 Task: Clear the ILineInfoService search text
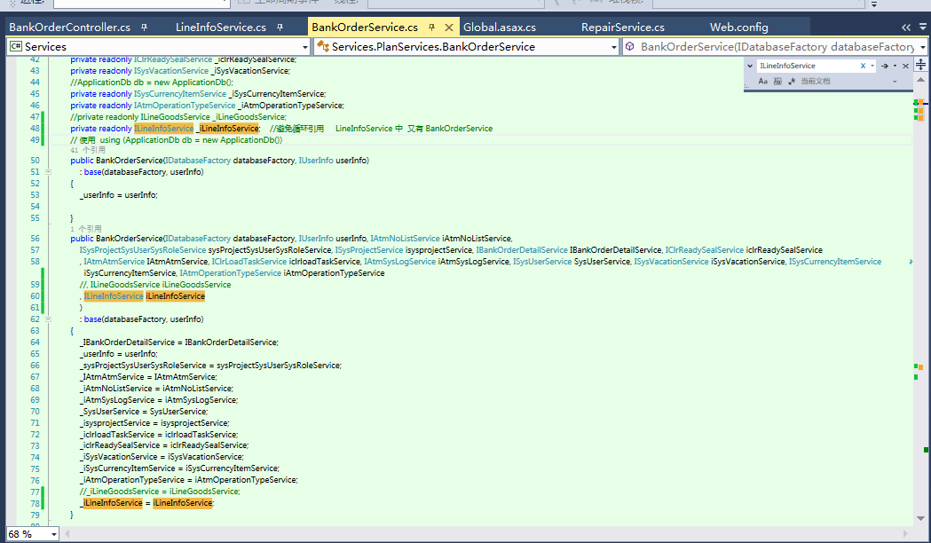point(863,66)
